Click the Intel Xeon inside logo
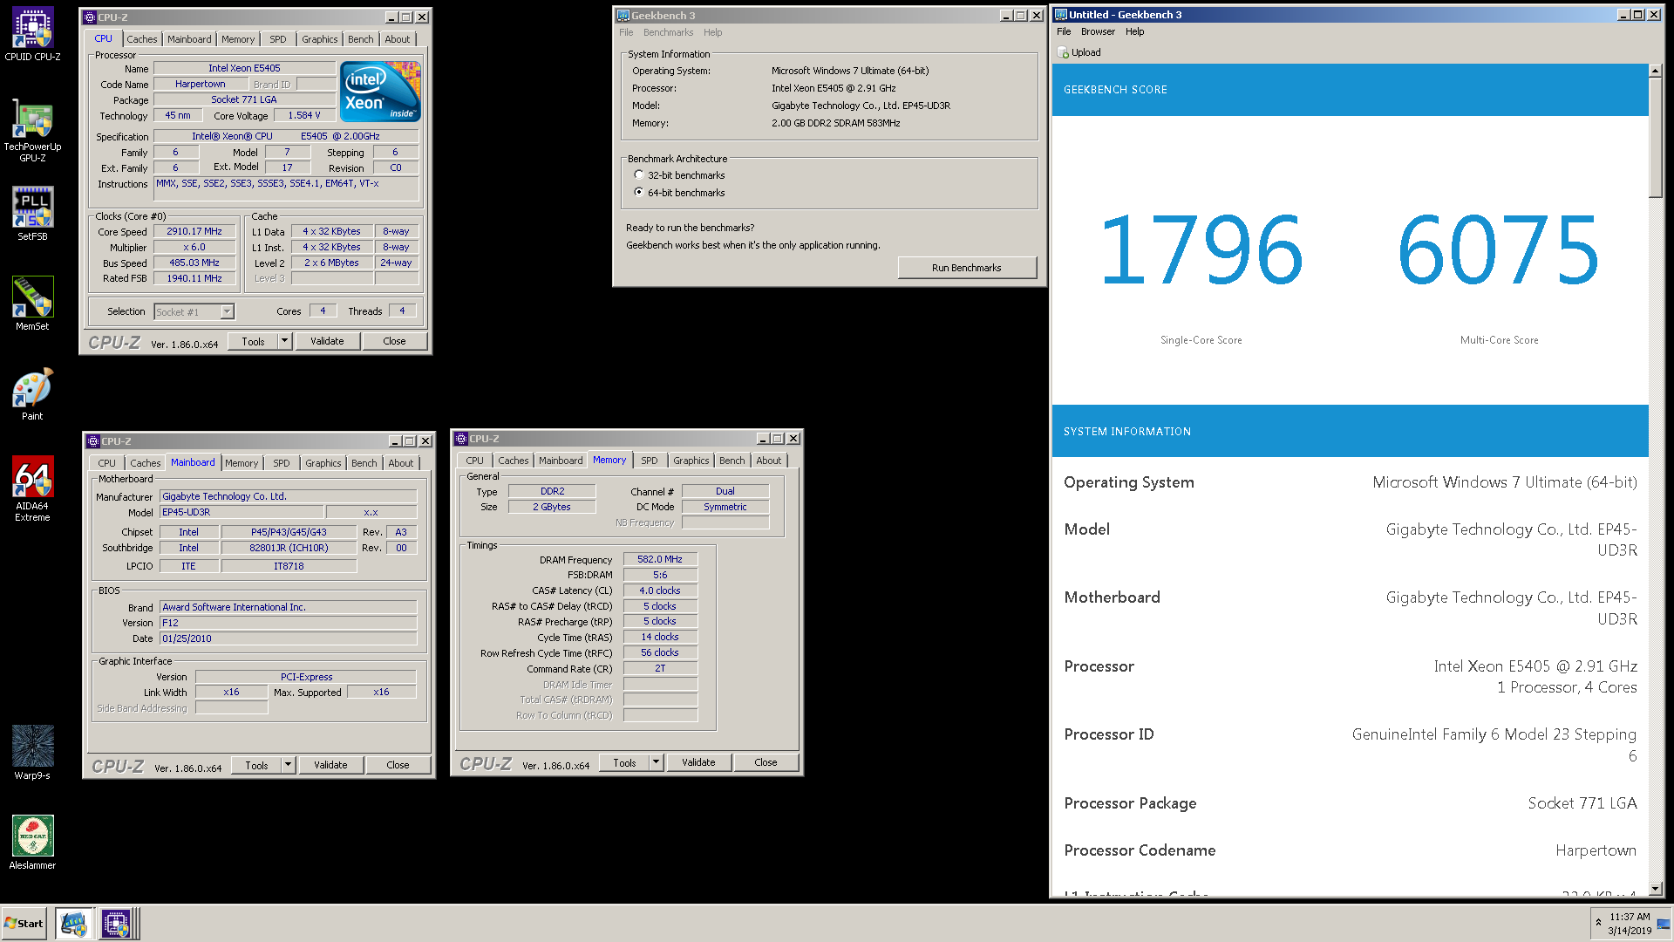The width and height of the screenshot is (1674, 942). click(380, 91)
